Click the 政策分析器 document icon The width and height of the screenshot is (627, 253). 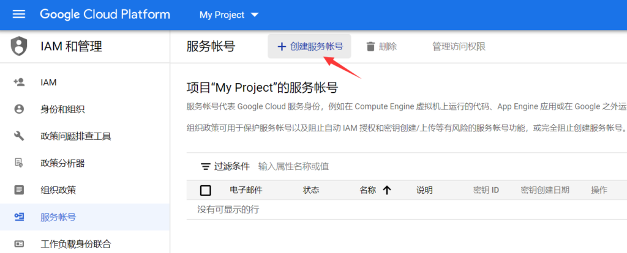pyautogui.click(x=19, y=163)
